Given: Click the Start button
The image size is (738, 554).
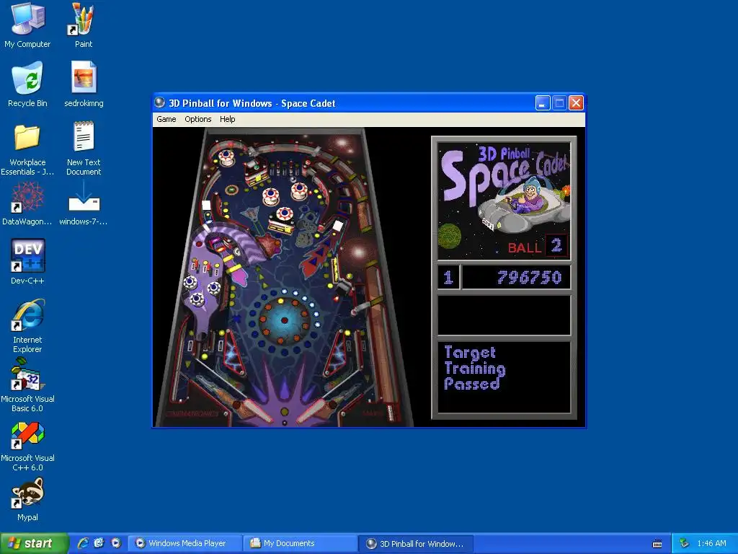Looking at the screenshot, I should pyautogui.click(x=34, y=543).
